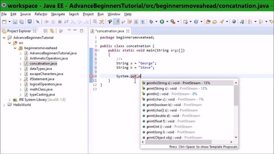Open the Run dropdown arrow

coord(167,22)
